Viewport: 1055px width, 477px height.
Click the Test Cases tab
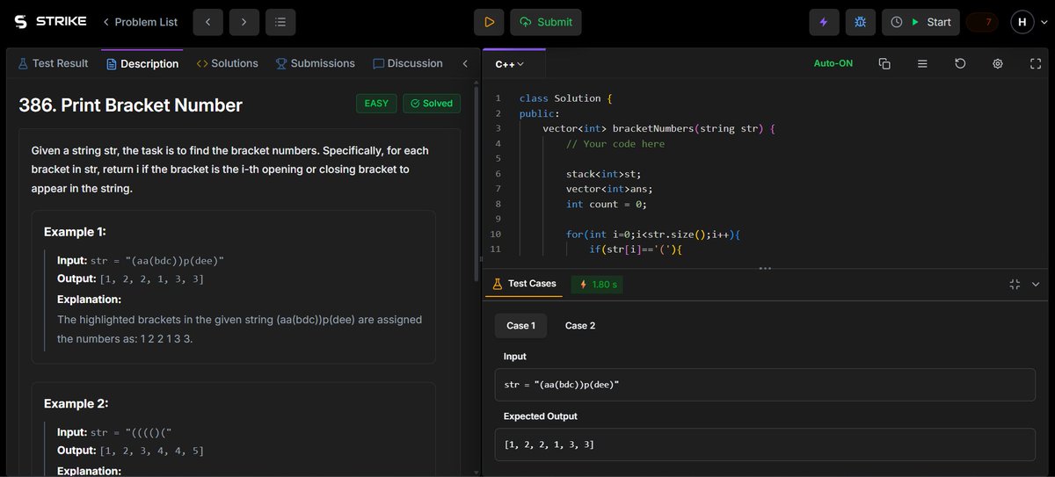[524, 284]
